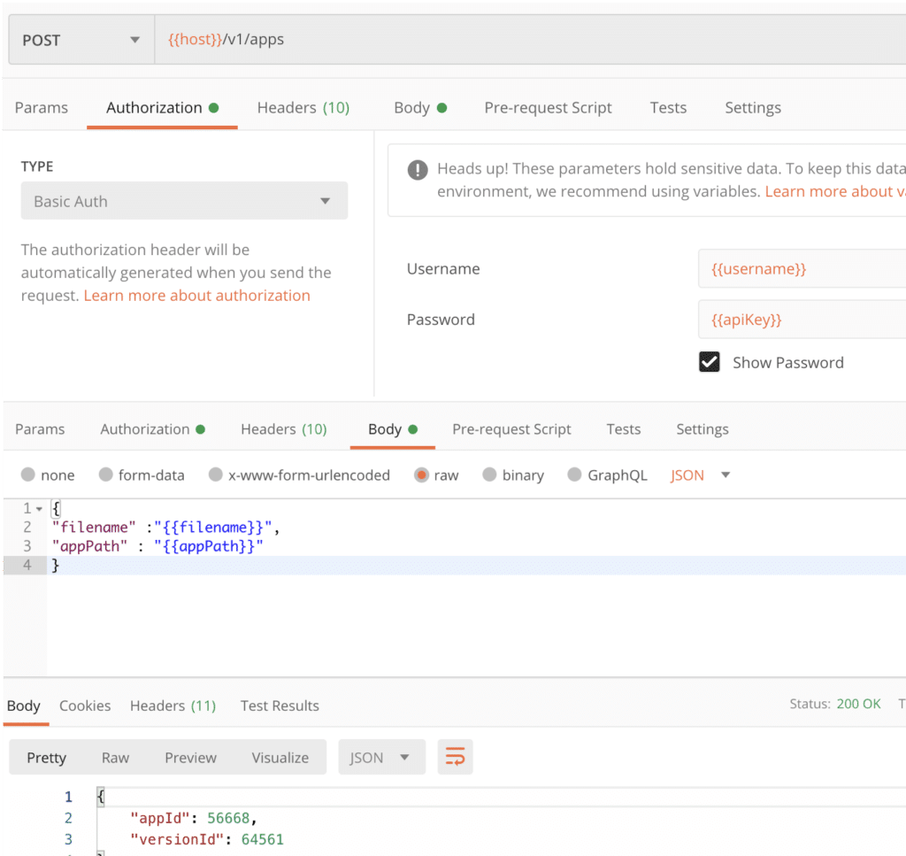
Task: Open Tests tab in the upper tab row
Action: (668, 107)
